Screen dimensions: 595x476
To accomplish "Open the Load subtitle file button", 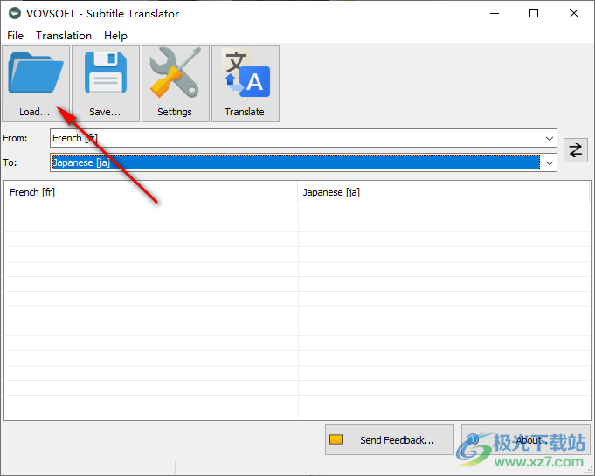I will click(x=36, y=84).
